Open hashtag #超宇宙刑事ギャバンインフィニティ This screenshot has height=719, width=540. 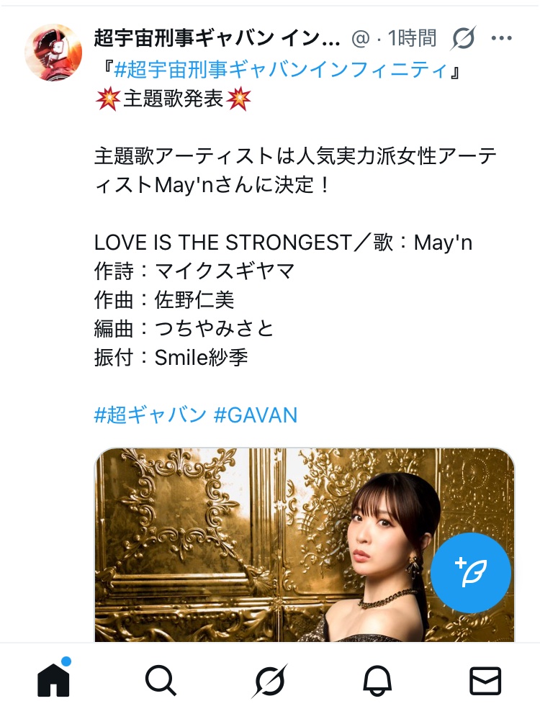[x=280, y=70]
